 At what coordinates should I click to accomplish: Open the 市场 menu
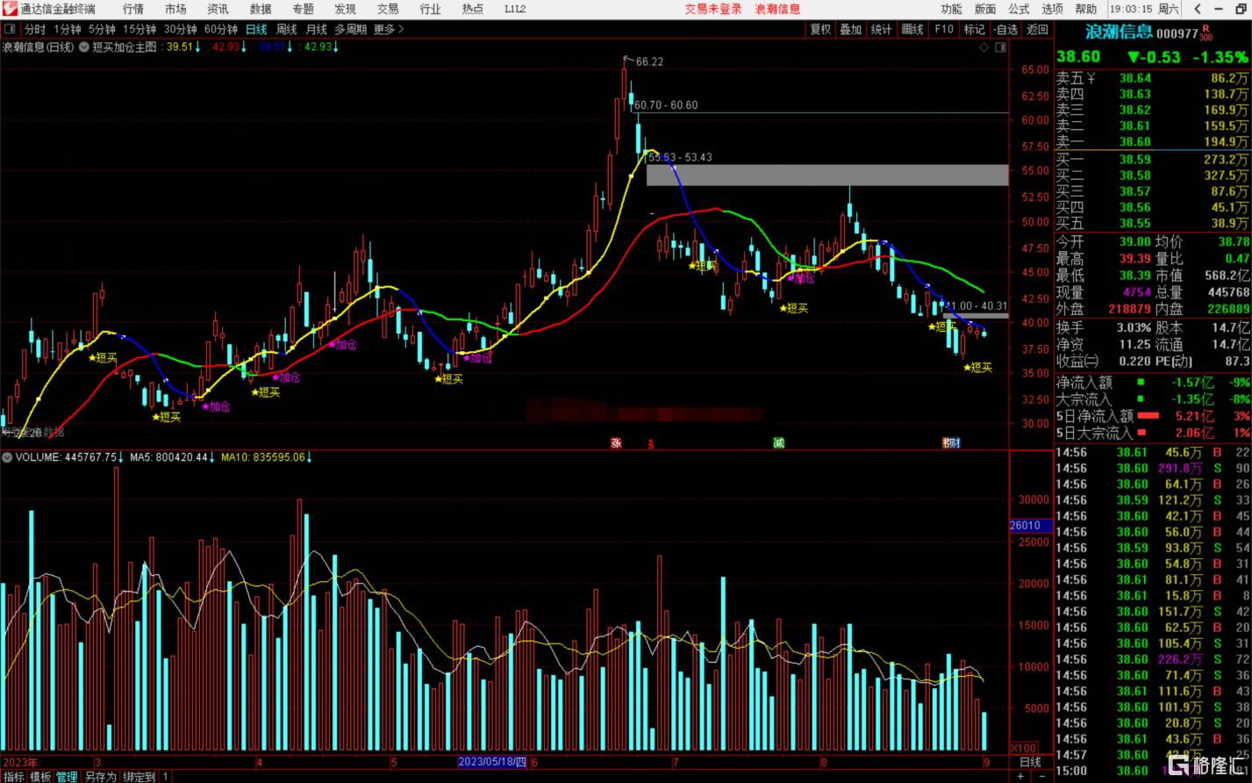(175, 9)
